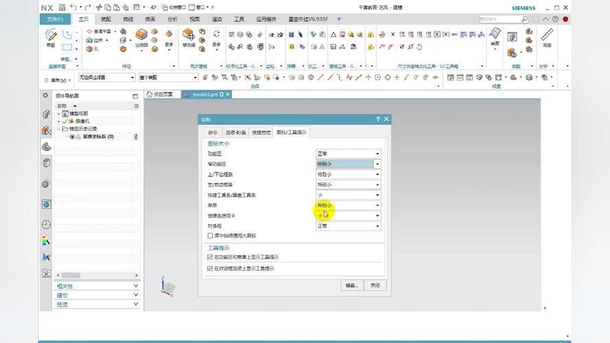Expand the 相关性 panel
The width and height of the screenshot is (610, 343).
tap(97, 286)
